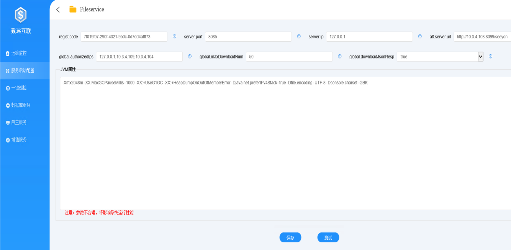Focus the server.ip input field
This screenshot has height=250, width=511.
(370, 37)
